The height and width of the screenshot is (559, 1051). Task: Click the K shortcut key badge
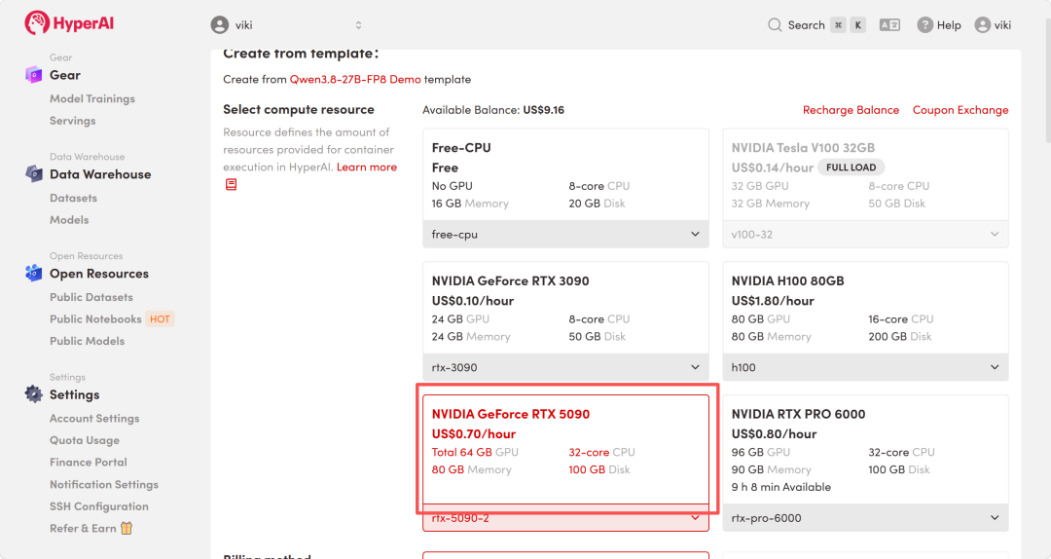(858, 24)
